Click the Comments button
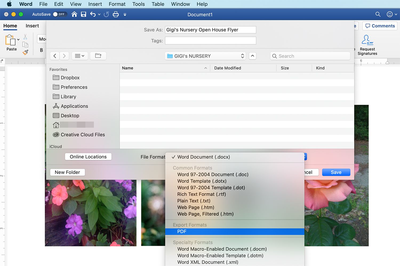This screenshot has height=266, width=400. (x=380, y=26)
